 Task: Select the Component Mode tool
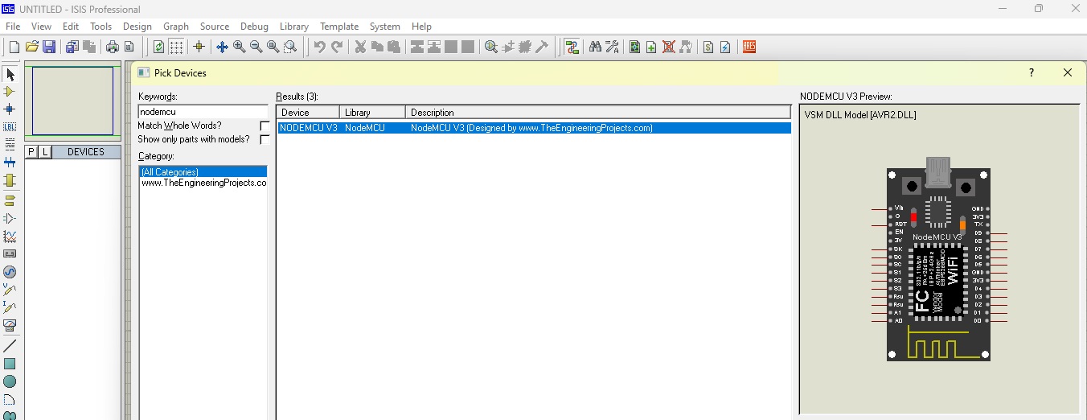pyautogui.click(x=10, y=92)
